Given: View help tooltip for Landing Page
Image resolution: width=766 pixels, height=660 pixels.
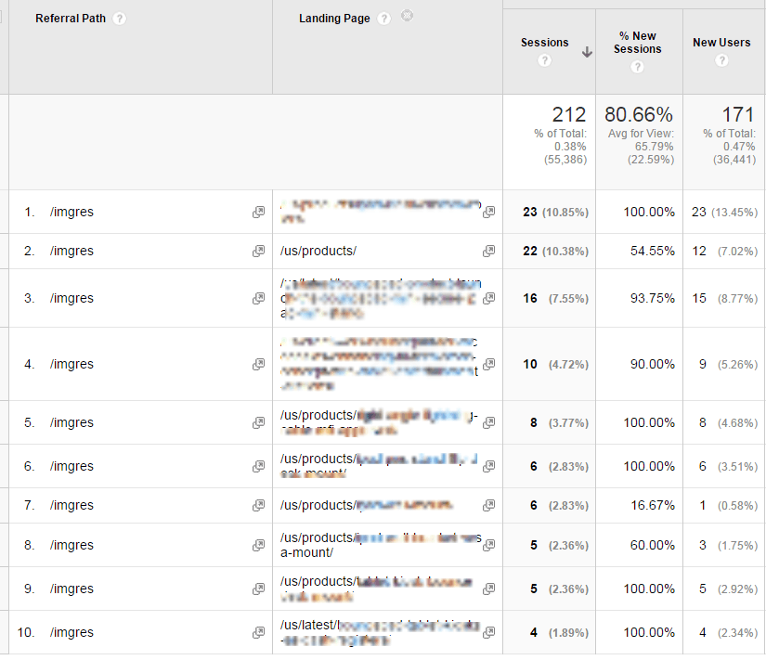Looking at the screenshot, I should click(x=384, y=18).
